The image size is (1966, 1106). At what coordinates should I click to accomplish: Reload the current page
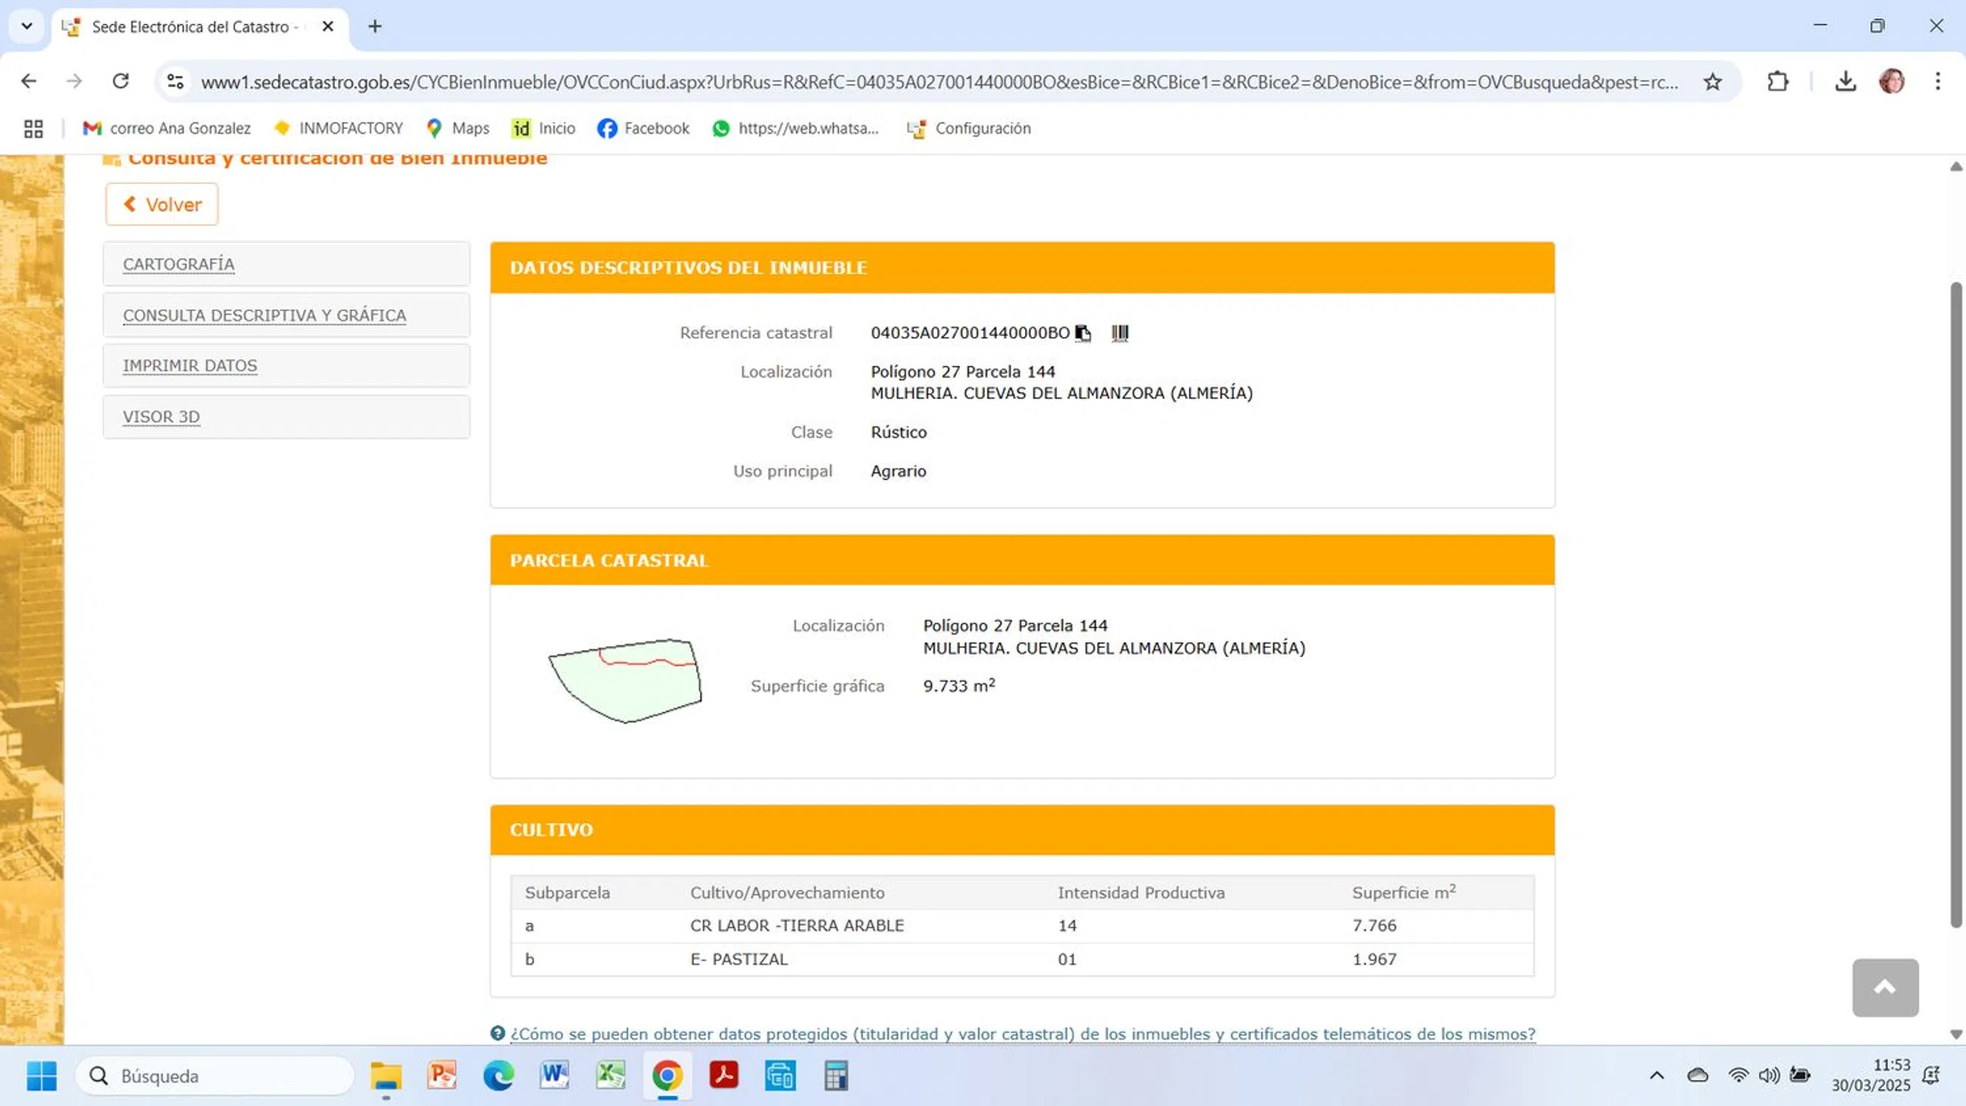pos(121,82)
